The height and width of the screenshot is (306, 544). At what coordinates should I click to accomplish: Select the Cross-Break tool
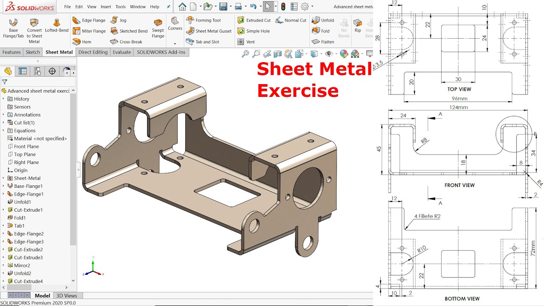click(x=126, y=42)
